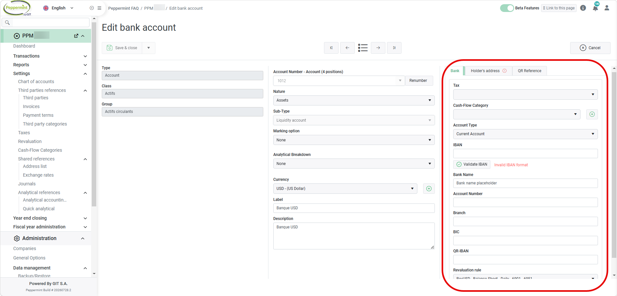Image resolution: width=617 pixels, height=296 pixels.
Task: Open Cash-Flow Categories settings
Action: coord(40,150)
